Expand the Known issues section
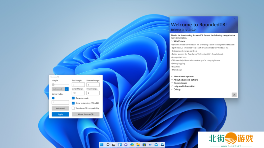264x148 pixels. click(172, 83)
